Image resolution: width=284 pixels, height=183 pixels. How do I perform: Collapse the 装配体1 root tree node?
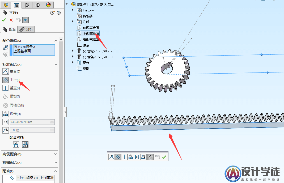67,4
